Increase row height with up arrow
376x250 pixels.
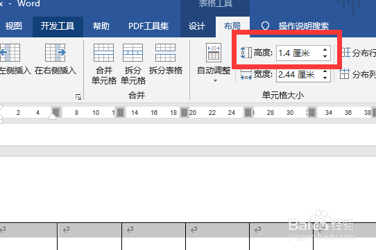click(x=325, y=50)
